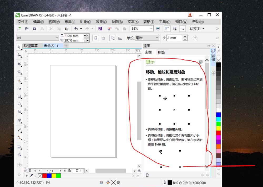Select the Shape edit tool

pyautogui.click(x=19, y=55)
